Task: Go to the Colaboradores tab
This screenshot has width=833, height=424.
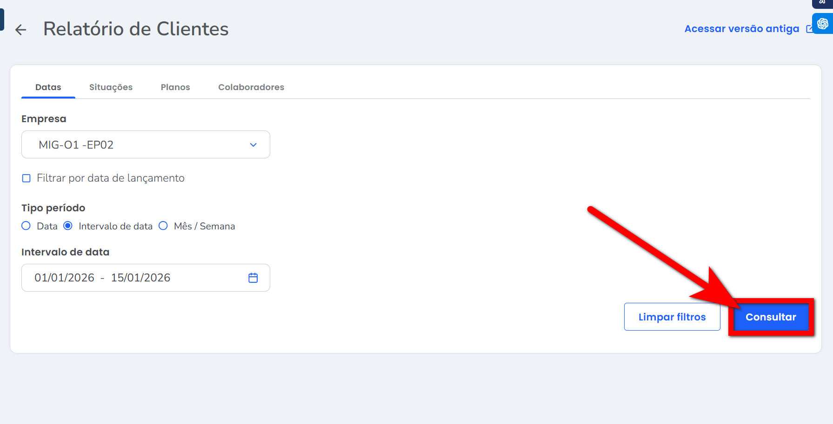Action: point(251,87)
